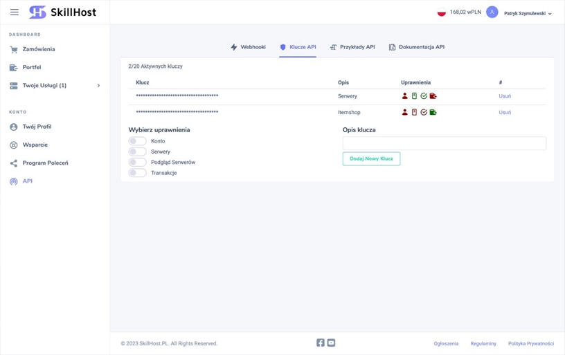
Task: Turn on Podgląd Serwerów permission
Action: coord(137,163)
